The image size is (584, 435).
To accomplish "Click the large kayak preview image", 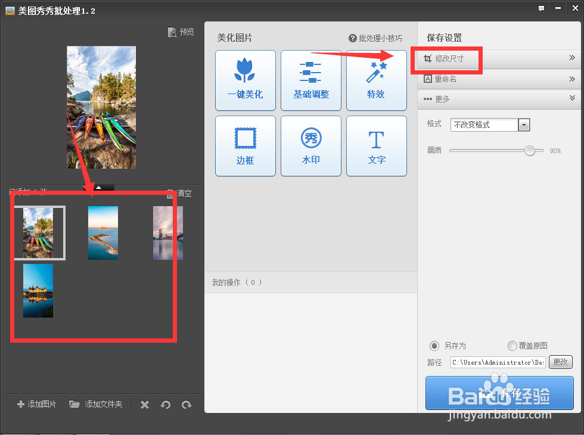I will [101, 107].
